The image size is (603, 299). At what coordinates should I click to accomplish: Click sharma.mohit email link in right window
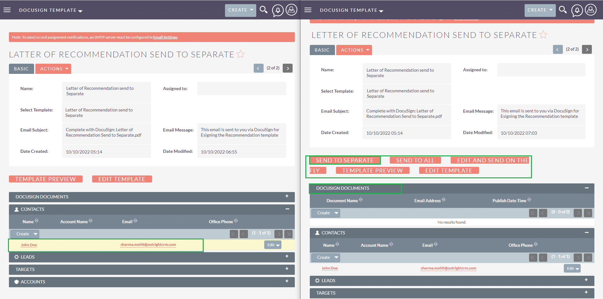(448, 268)
